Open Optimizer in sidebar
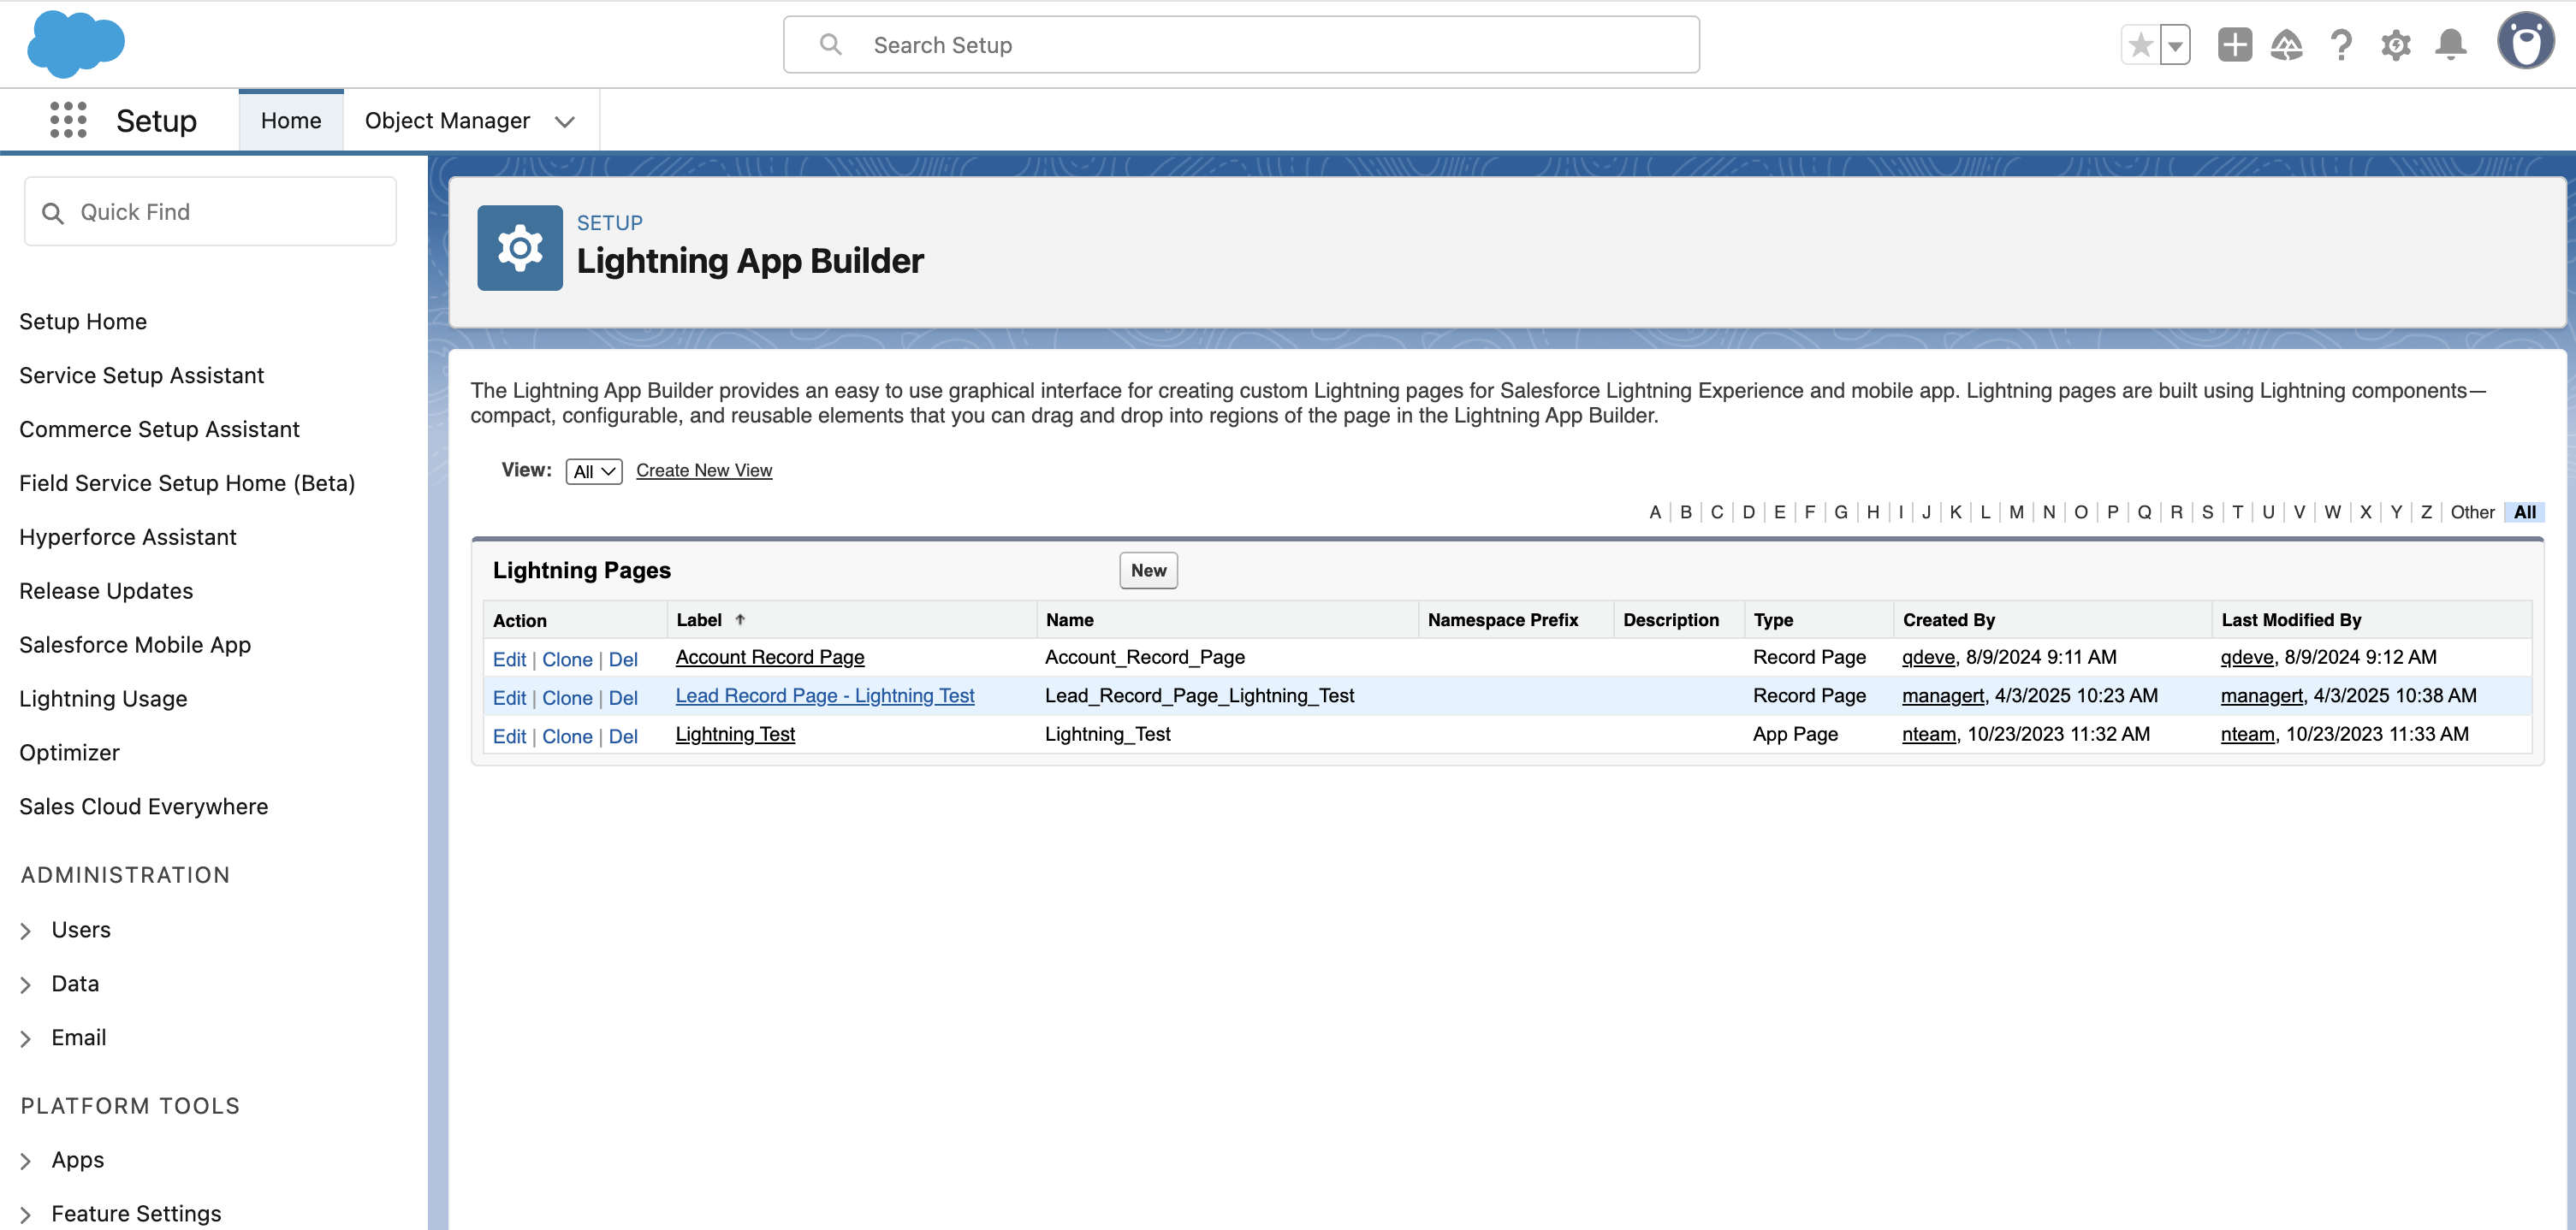This screenshot has width=2576, height=1230. tap(69, 754)
